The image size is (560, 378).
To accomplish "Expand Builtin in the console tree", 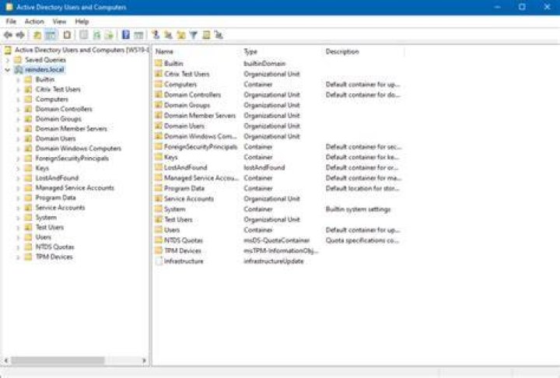I will [18, 79].
